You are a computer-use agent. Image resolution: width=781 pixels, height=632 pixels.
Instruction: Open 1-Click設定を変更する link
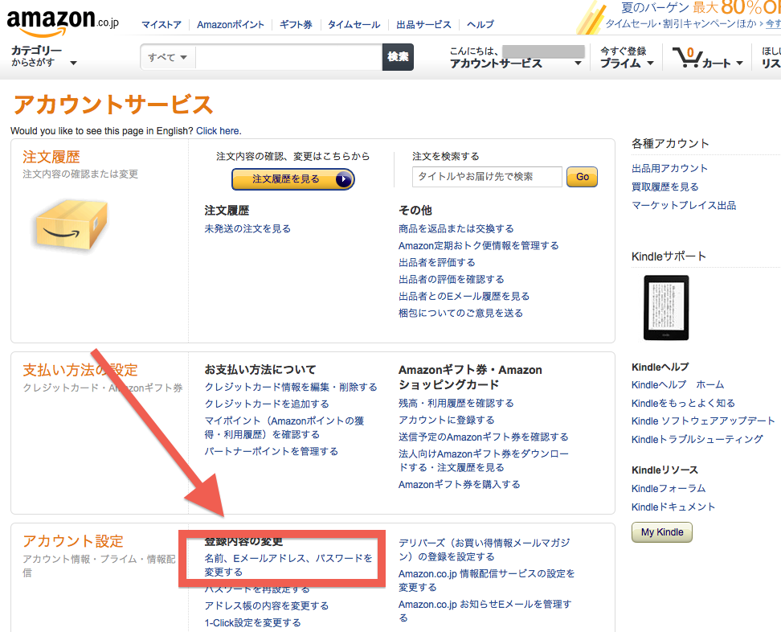click(x=252, y=622)
